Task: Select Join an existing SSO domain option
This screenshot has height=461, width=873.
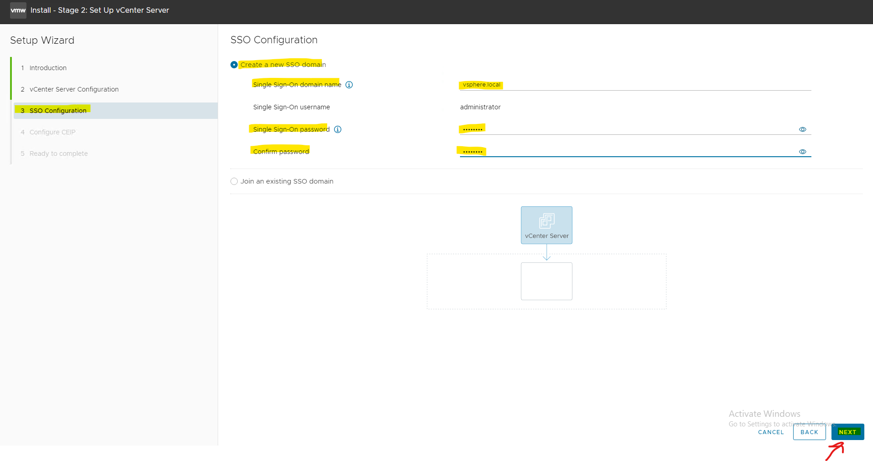Action: click(x=234, y=181)
